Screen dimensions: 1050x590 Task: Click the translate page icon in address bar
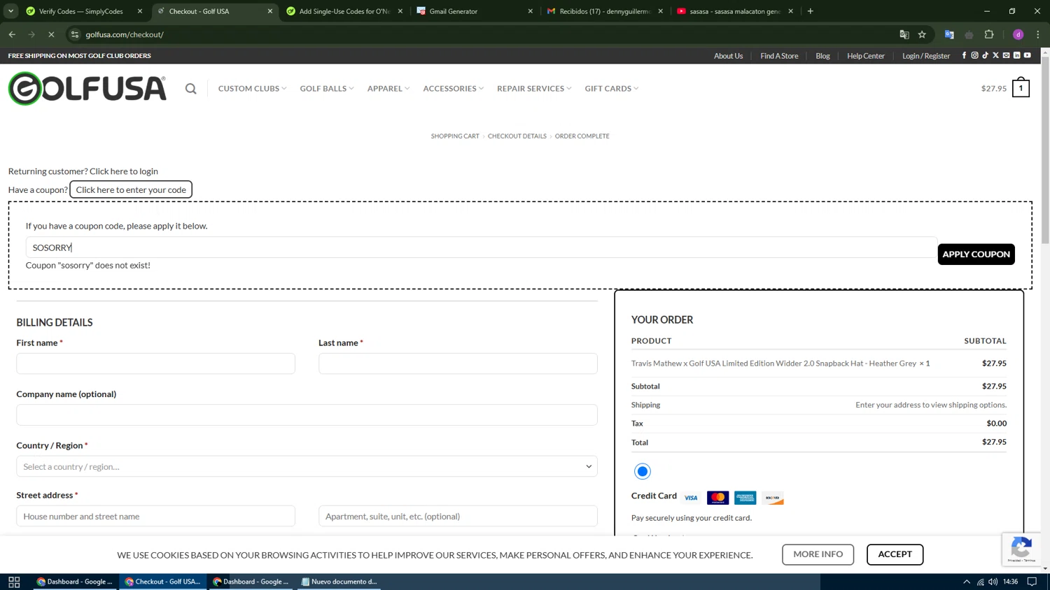(904, 34)
